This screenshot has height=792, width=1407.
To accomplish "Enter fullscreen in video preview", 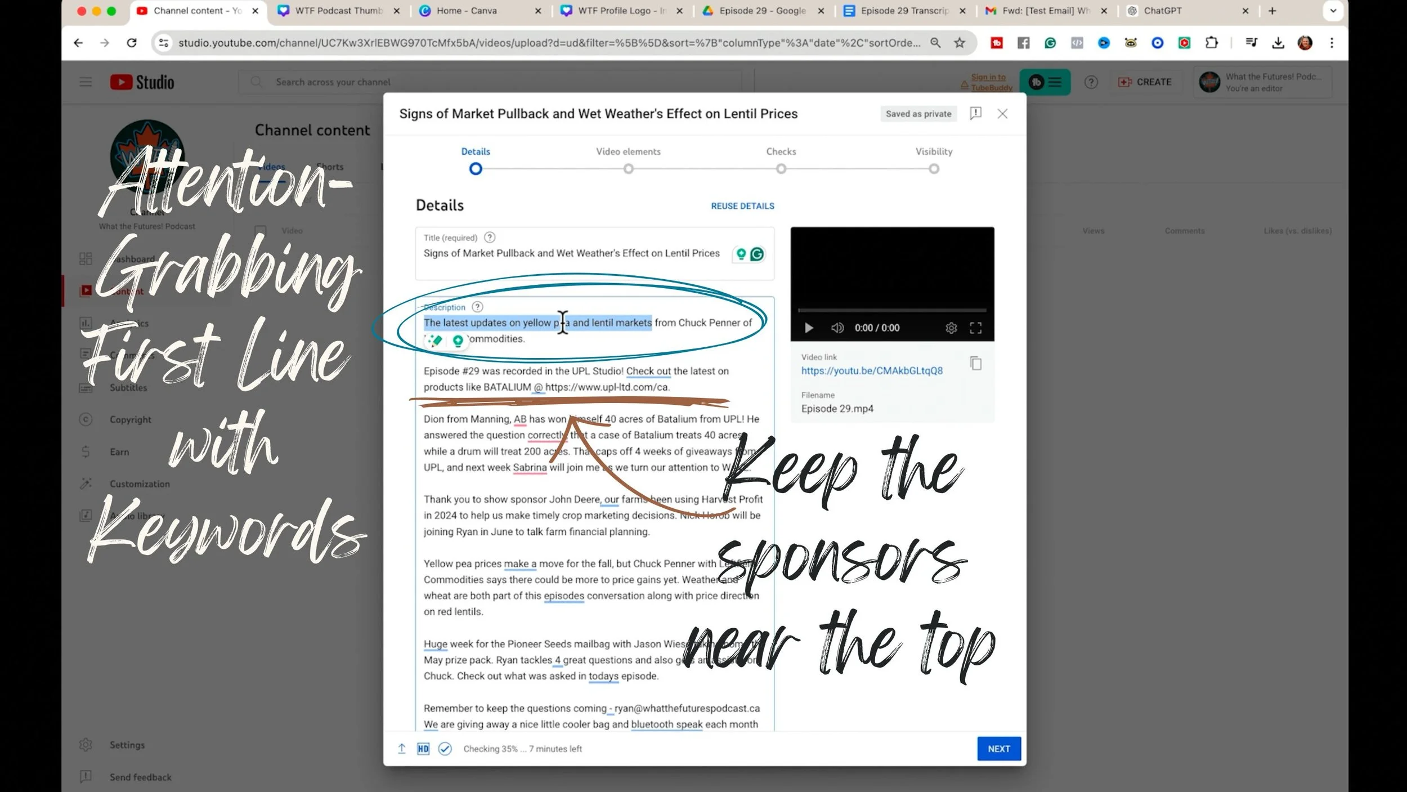I will (x=976, y=328).
